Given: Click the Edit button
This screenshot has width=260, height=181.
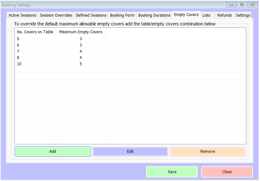Looking at the screenshot, I should point(130,152).
